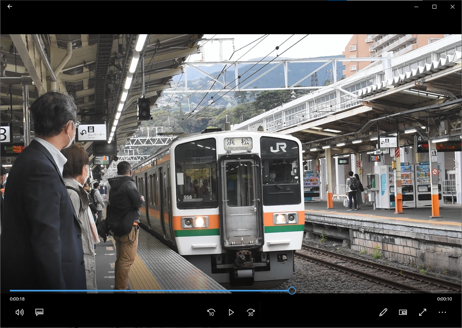
Task: Skip back 10 seconds
Action: click(x=211, y=312)
